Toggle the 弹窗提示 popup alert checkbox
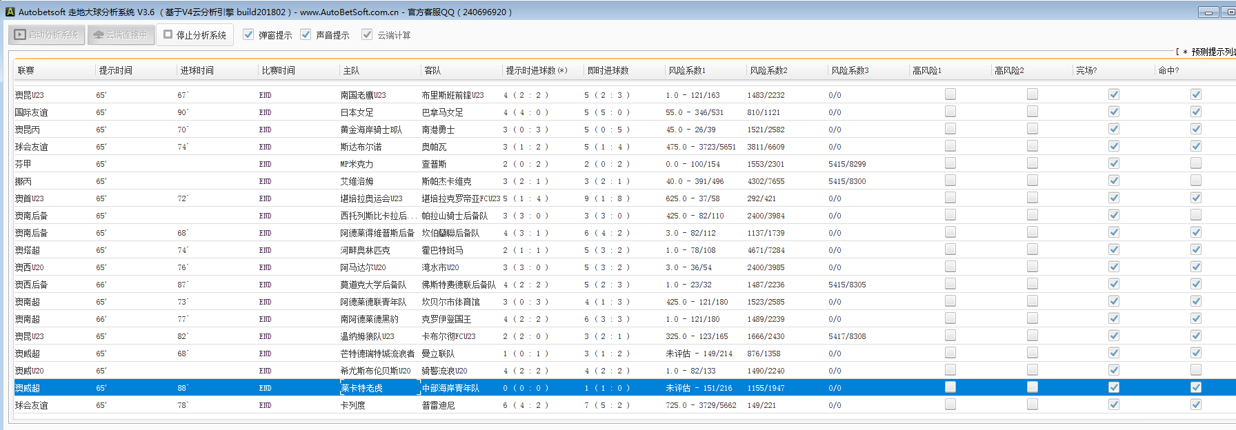 click(249, 34)
